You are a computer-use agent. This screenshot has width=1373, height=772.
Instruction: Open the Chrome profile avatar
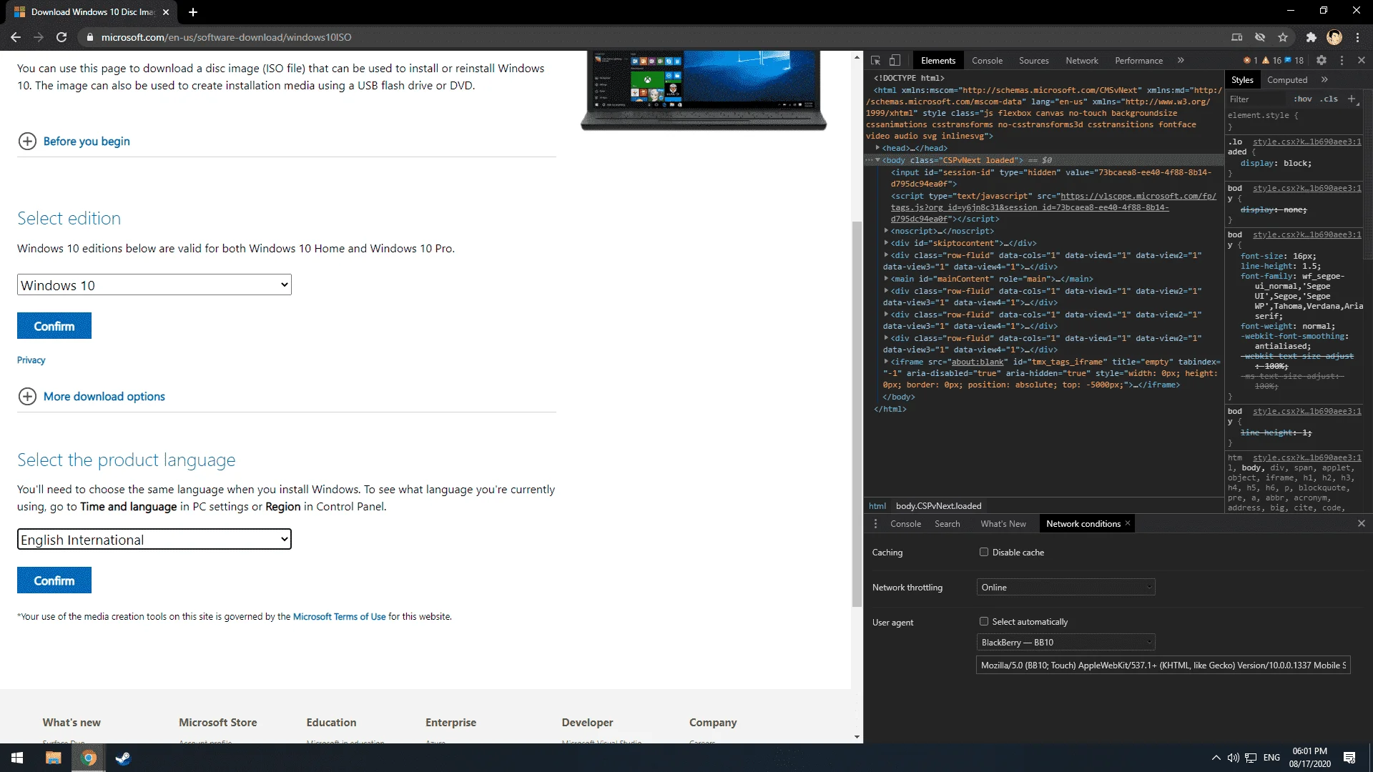[1334, 37]
